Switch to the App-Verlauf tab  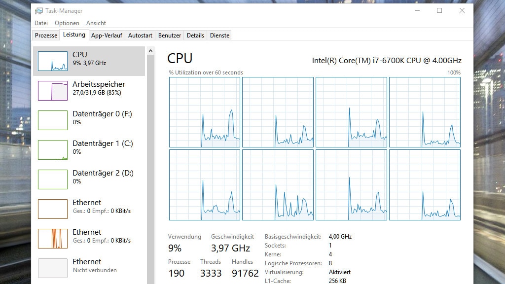coord(107,35)
